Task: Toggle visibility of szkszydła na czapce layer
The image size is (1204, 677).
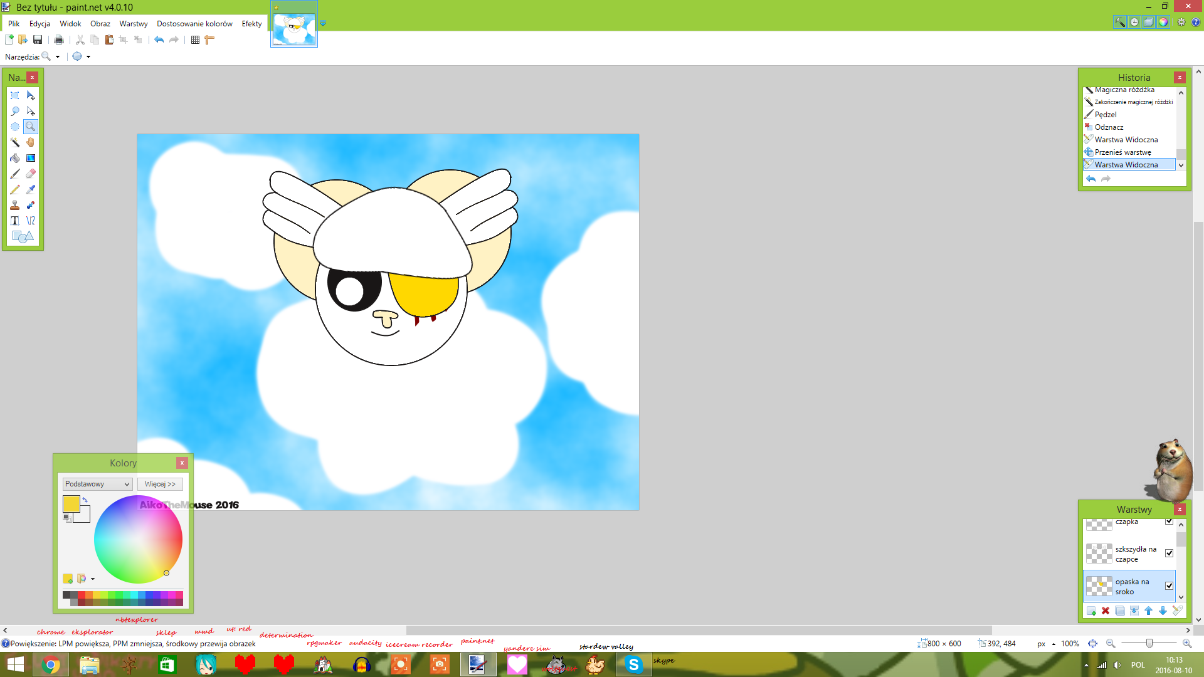Action: [x=1169, y=553]
